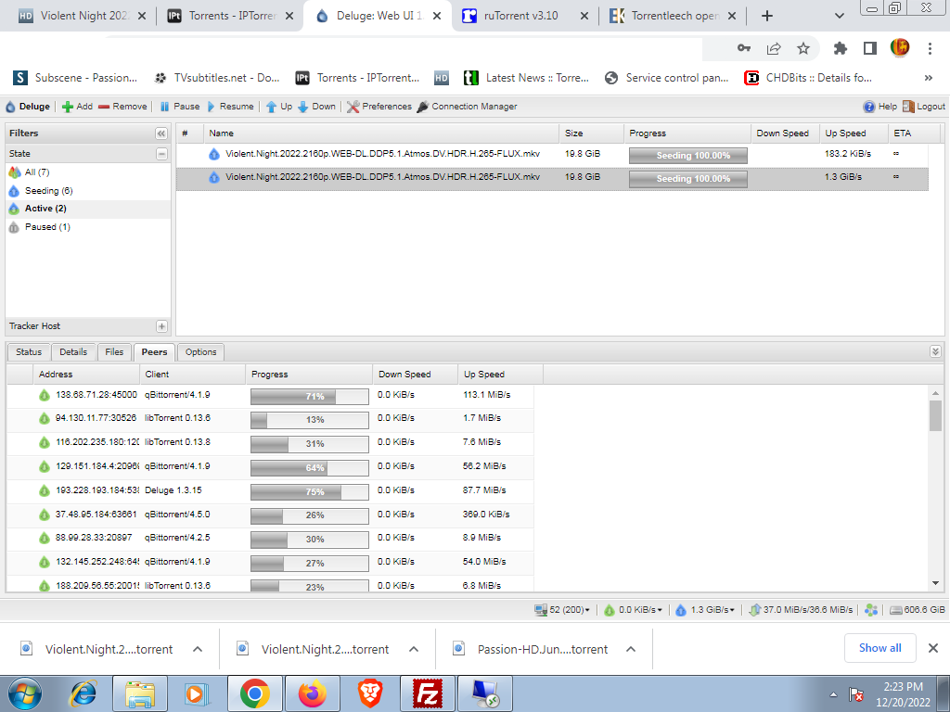Click first torrent's Seeding 100% progress bar
950x712 pixels.
687,156
